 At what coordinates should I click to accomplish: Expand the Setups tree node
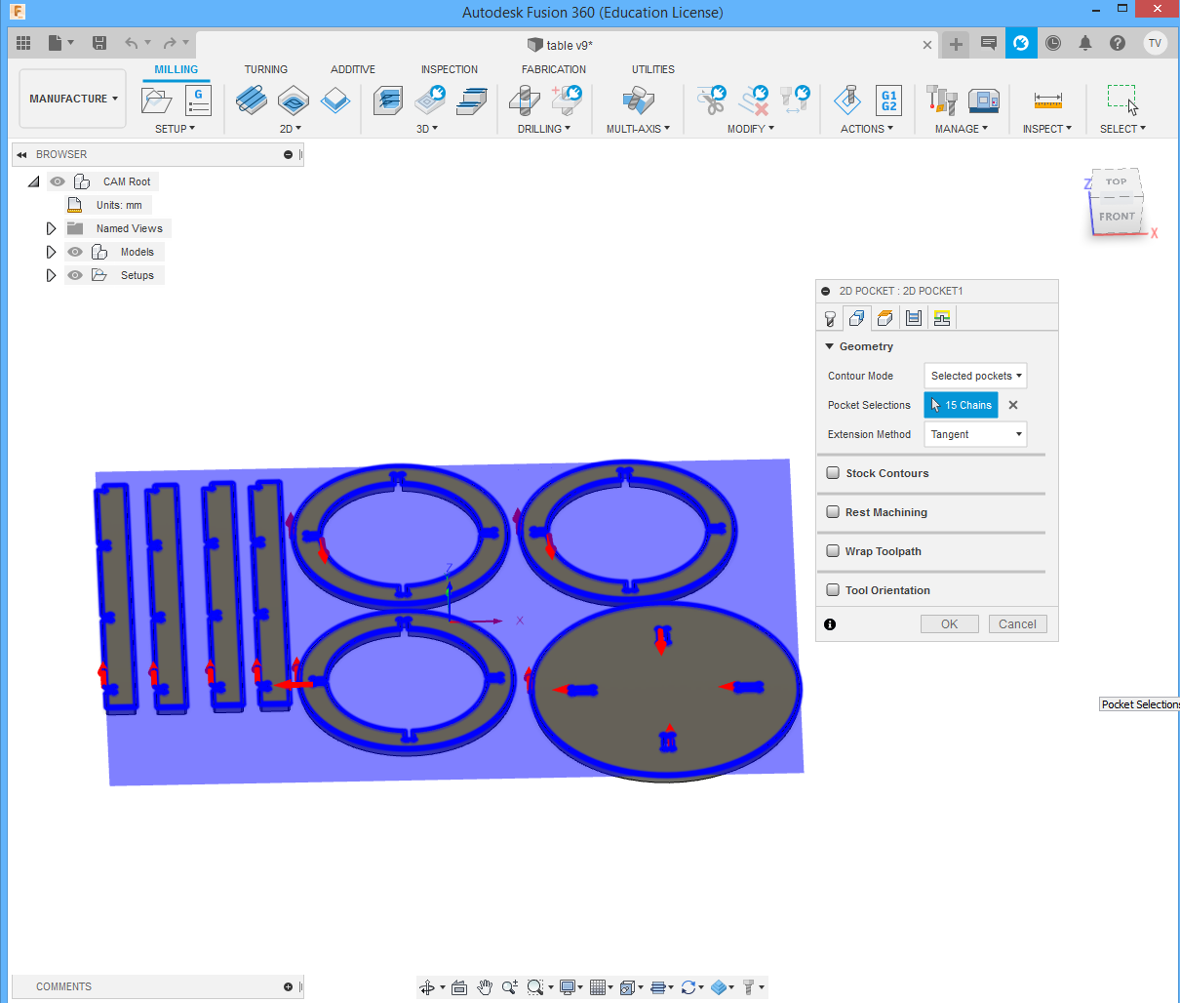pyautogui.click(x=51, y=275)
